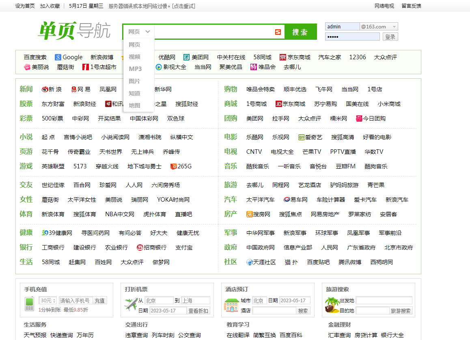Open 小米商城 in the 商城 row
Image resolution: width=470 pixels, height=340 pixels.
pyautogui.click(x=389, y=104)
